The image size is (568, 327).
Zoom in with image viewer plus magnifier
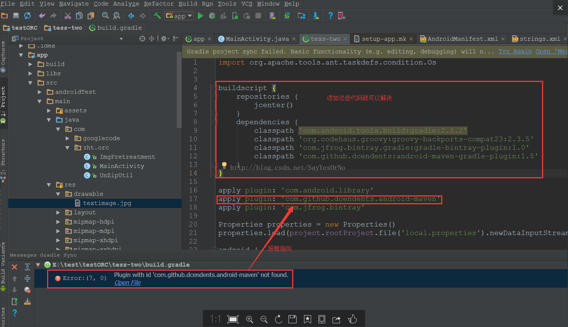coord(250,319)
